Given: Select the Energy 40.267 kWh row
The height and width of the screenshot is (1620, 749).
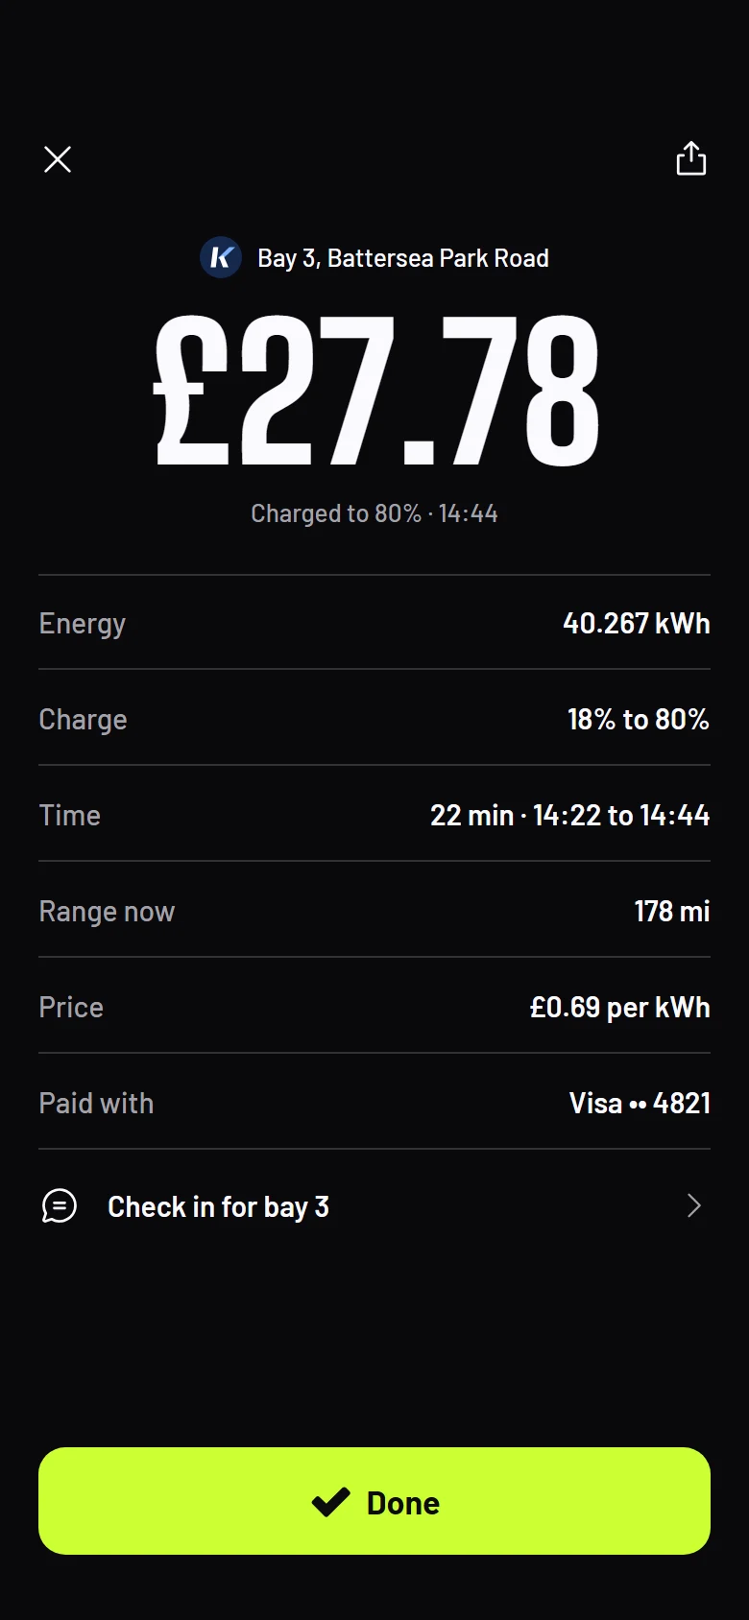Looking at the screenshot, I should tap(374, 623).
